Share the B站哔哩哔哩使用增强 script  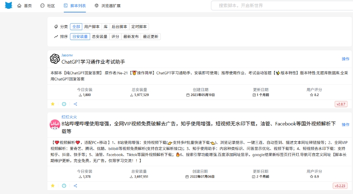pos(75,186)
